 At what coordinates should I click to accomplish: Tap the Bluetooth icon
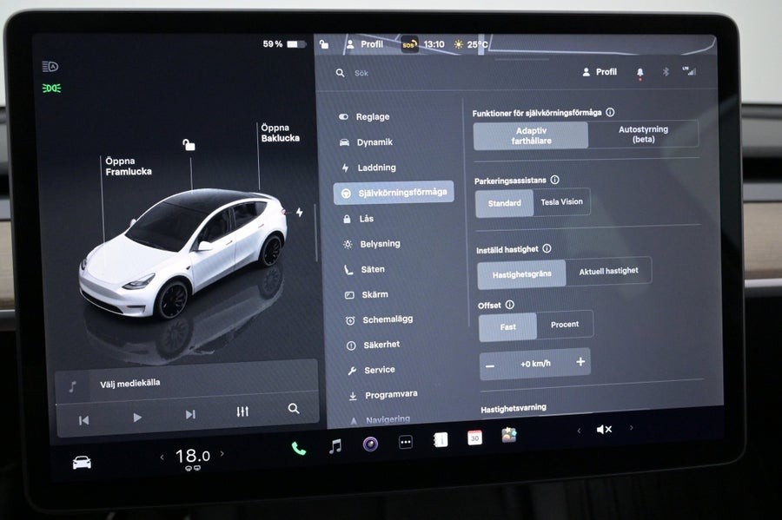(x=666, y=72)
